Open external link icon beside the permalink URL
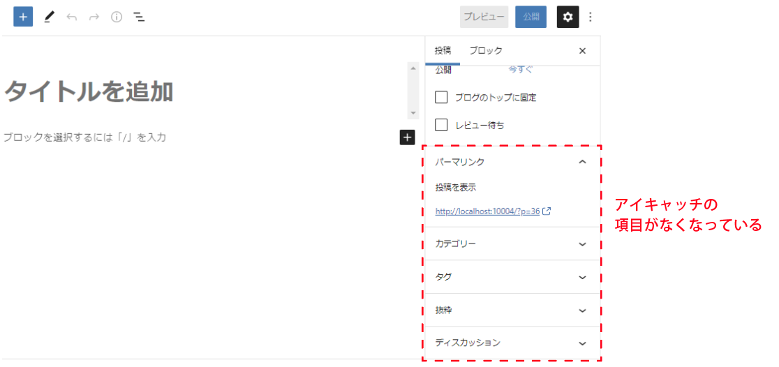 pos(547,211)
